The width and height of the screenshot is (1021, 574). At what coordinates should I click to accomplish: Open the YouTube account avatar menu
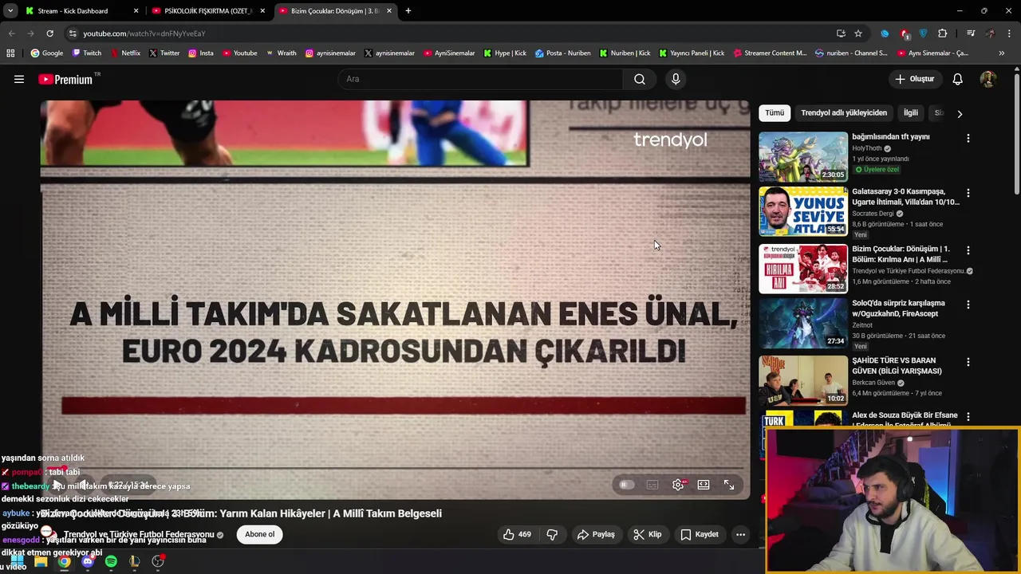tap(987, 79)
